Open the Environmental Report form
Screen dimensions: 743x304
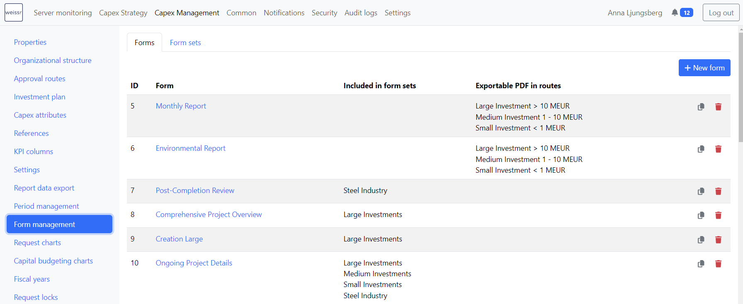tap(191, 148)
